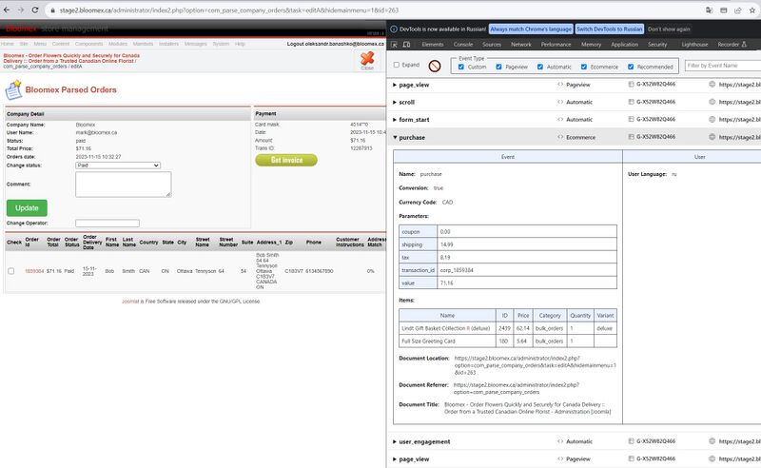Uncheck the Pageview event type checkbox
The image size is (761, 468).
(x=498, y=67)
